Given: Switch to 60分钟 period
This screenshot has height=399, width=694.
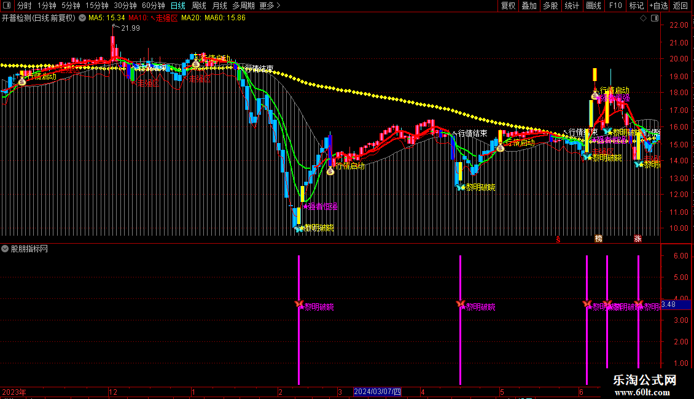Looking at the screenshot, I should 154,6.
